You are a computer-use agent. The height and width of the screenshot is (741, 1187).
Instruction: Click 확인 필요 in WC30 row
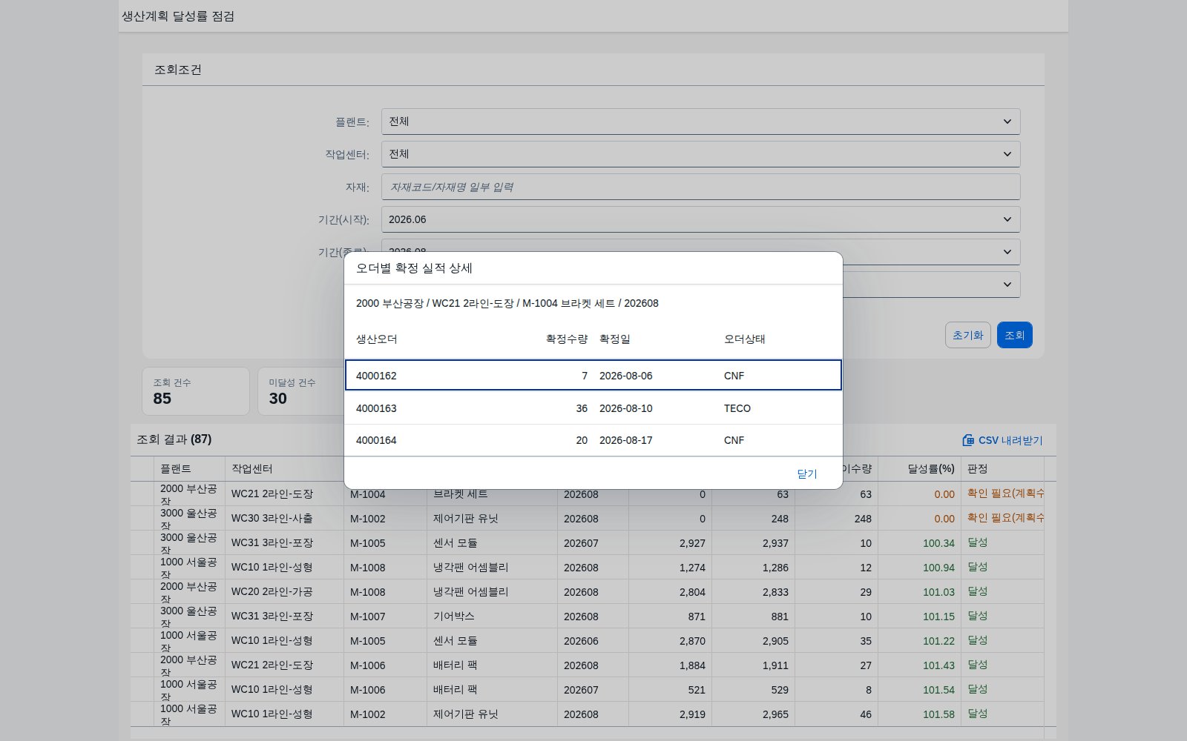pos(1005,517)
